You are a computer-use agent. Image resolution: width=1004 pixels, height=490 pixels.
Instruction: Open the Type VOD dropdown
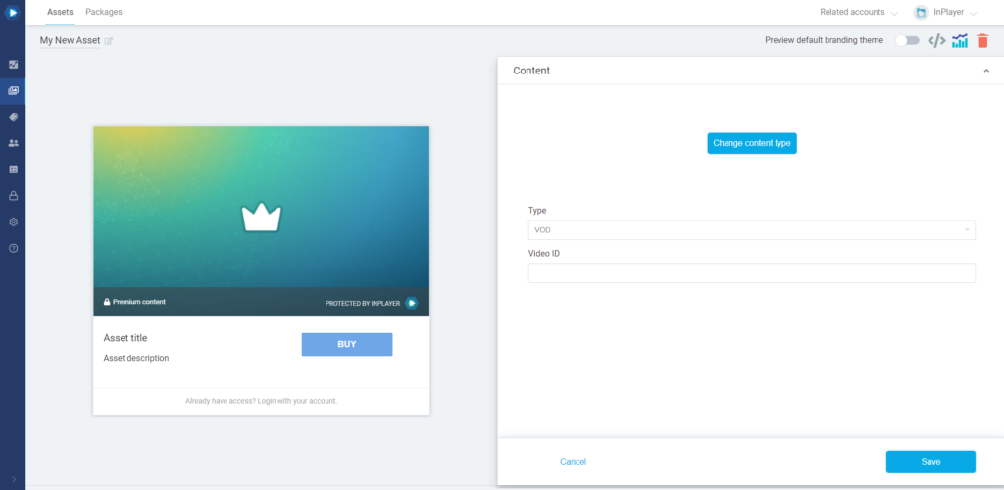click(x=751, y=229)
